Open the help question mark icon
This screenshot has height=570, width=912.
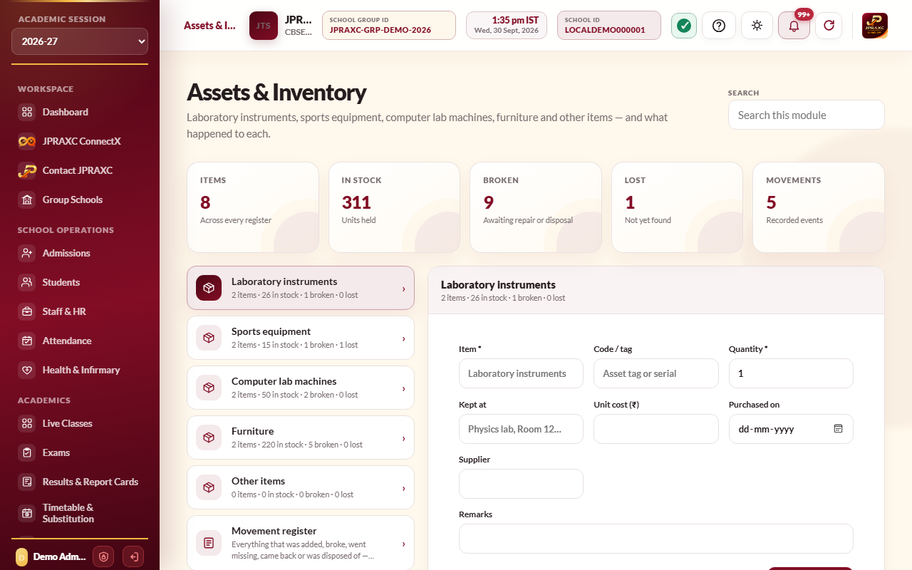pos(719,26)
